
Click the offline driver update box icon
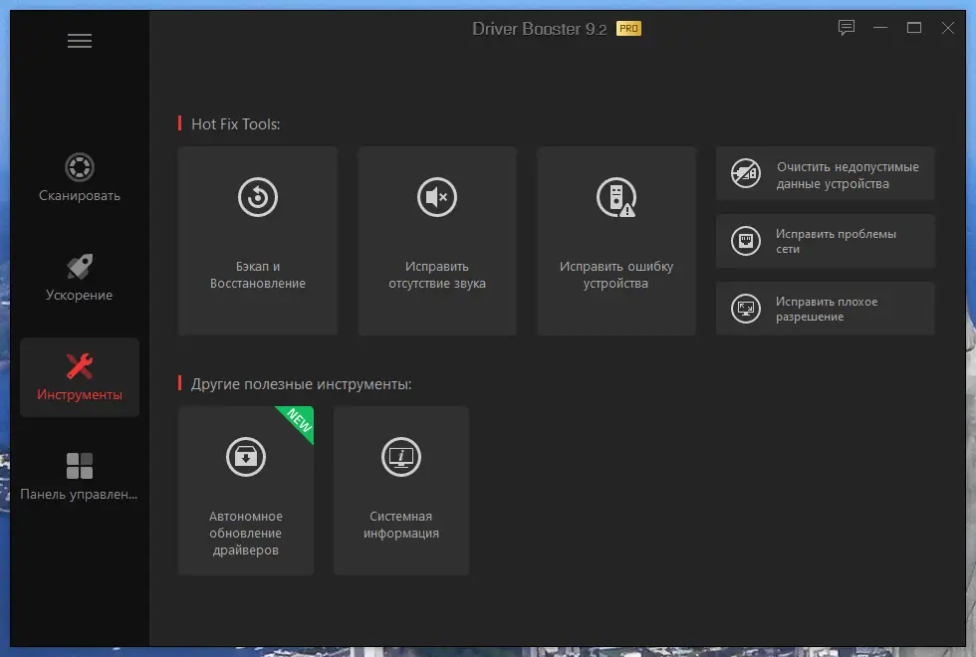(x=246, y=457)
